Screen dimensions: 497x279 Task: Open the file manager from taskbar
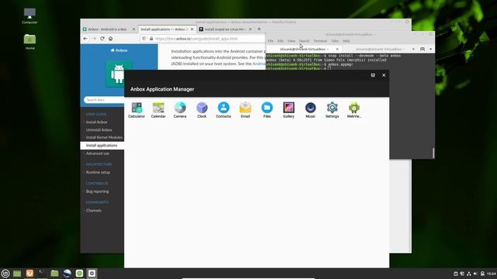(x=54, y=274)
